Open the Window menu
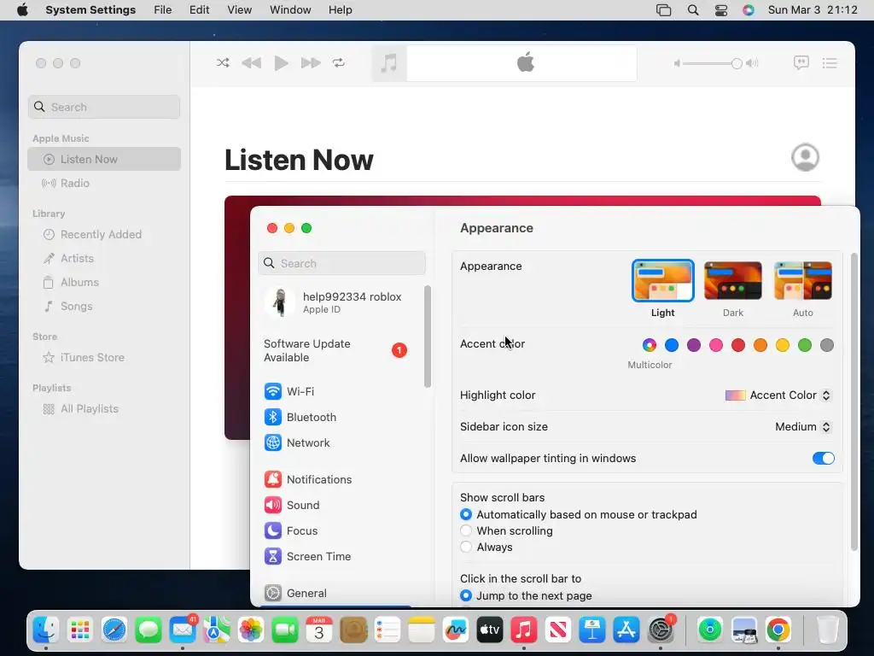Image resolution: width=874 pixels, height=656 pixels. [290, 10]
